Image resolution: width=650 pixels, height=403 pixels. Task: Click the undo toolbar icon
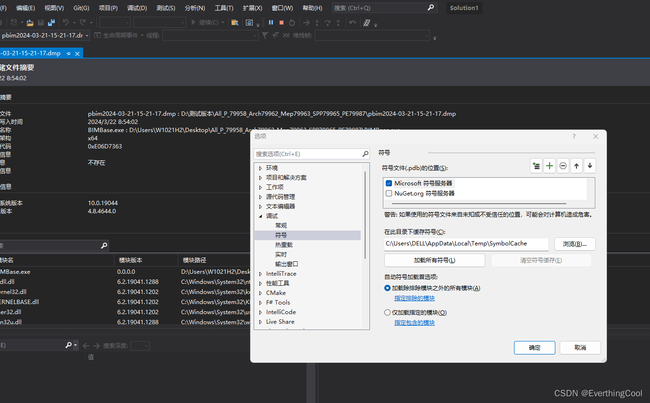(65, 23)
